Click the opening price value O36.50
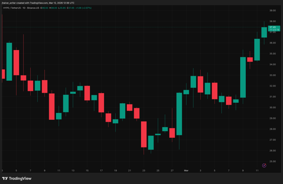The height and width of the screenshot is (184, 283). coord(44,7)
